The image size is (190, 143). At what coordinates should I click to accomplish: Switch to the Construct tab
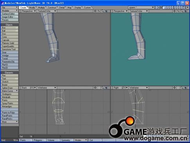pyautogui.click(x=52, y=7)
